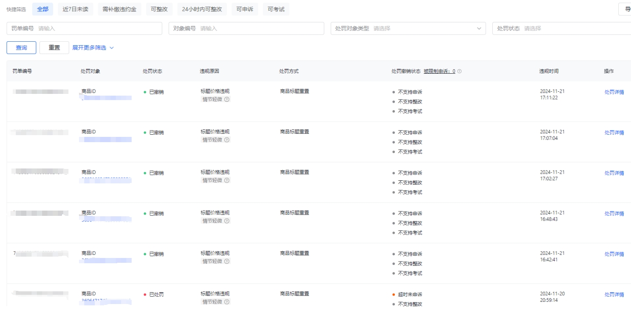Click info icon next to 被限制申诉: 0
The image size is (631, 315).
click(x=459, y=71)
